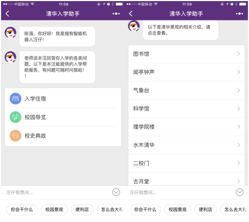The image size is (249, 222).
Task: Select the 理学院楼 list entry
Action: 187,127
